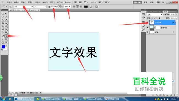Viewport: 179px width, 101px height.
Task: Open the 帮助(H) menu
Action: click(68, 2)
